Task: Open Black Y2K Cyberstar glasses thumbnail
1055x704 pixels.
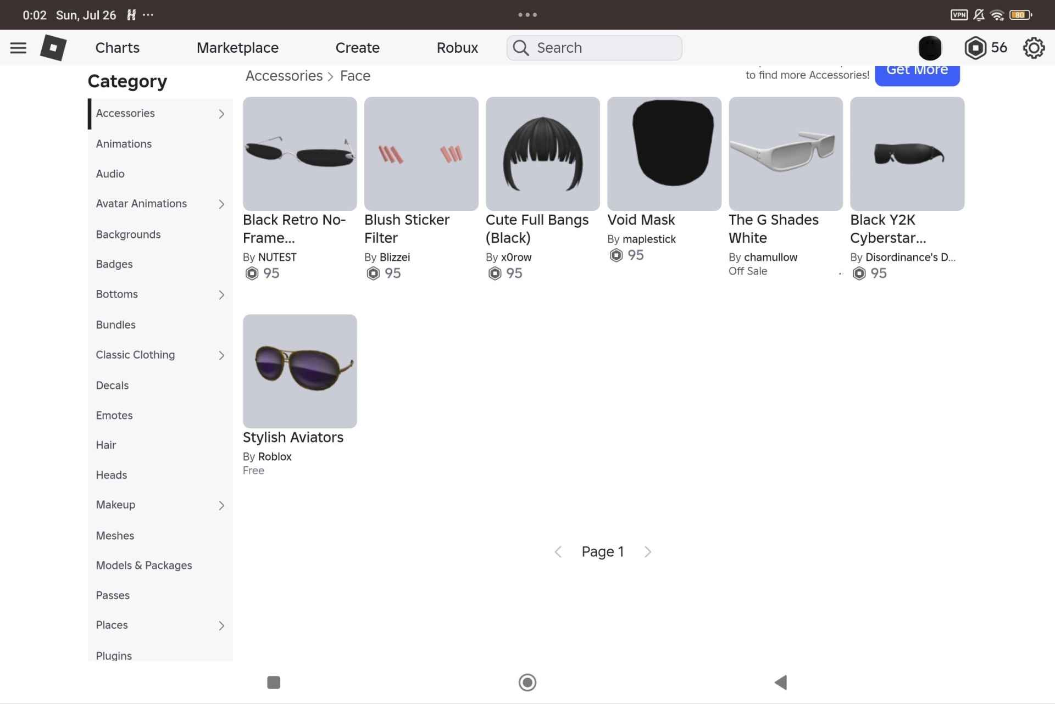Action: [907, 154]
